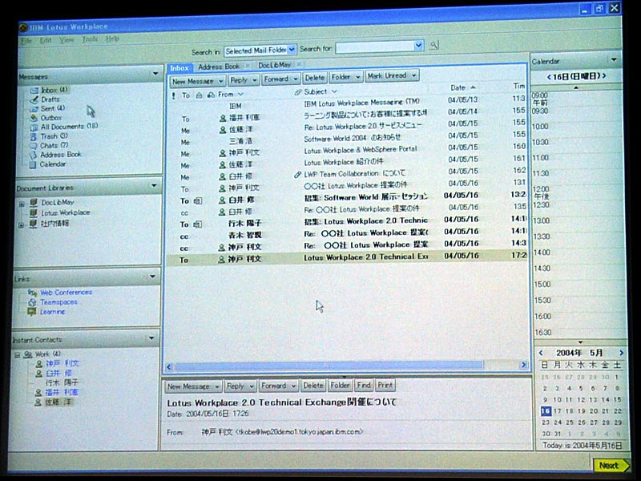Select the 社内情報 library icon
Viewport: 641px width, 481px height.
point(33,224)
